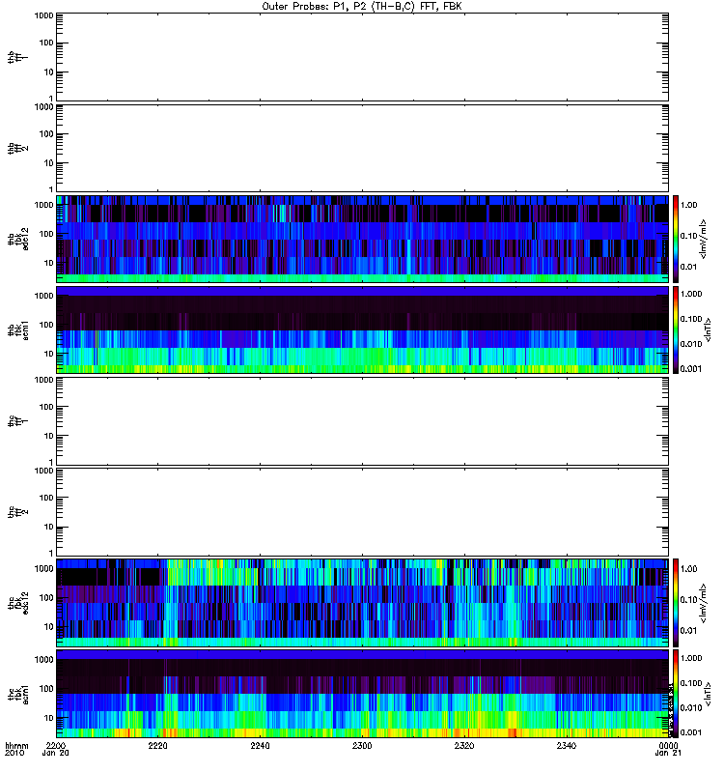Click the 'Jan 20' date label

[x=56, y=753]
